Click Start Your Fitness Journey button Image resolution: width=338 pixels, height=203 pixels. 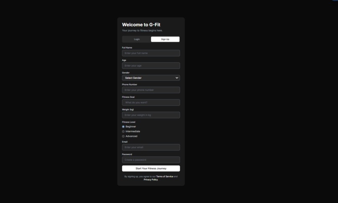(x=151, y=168)
